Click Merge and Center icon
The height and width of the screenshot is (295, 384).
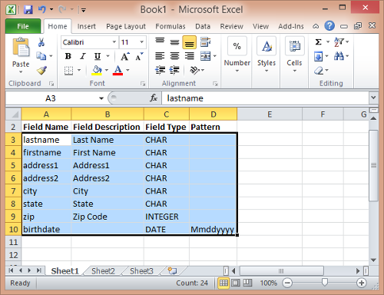click(206, 56)
